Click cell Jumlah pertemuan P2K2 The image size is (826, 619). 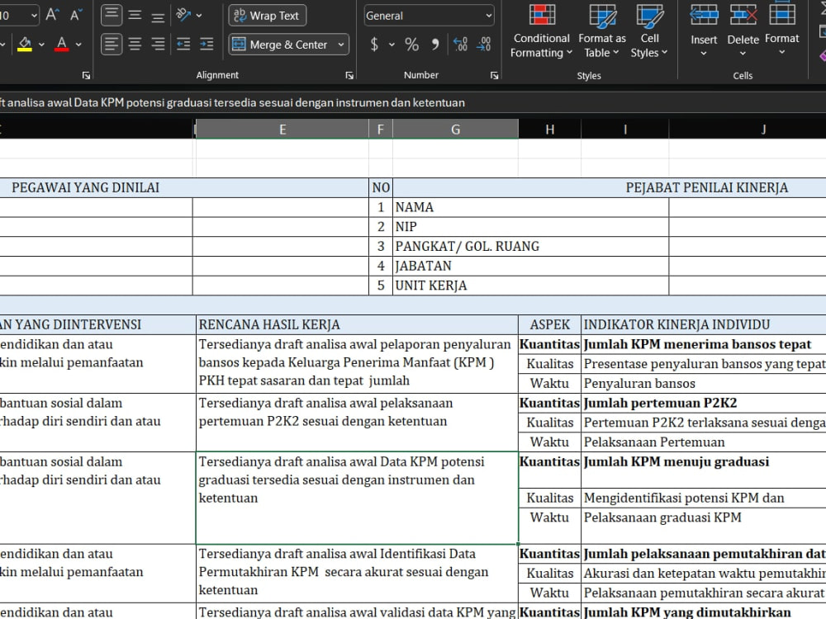(704, 404)
